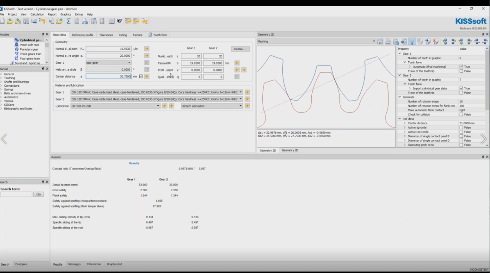The width and height of the screenshot is (490, 273).
Task: Enable Check for collision checkbox
Action: 461,115
